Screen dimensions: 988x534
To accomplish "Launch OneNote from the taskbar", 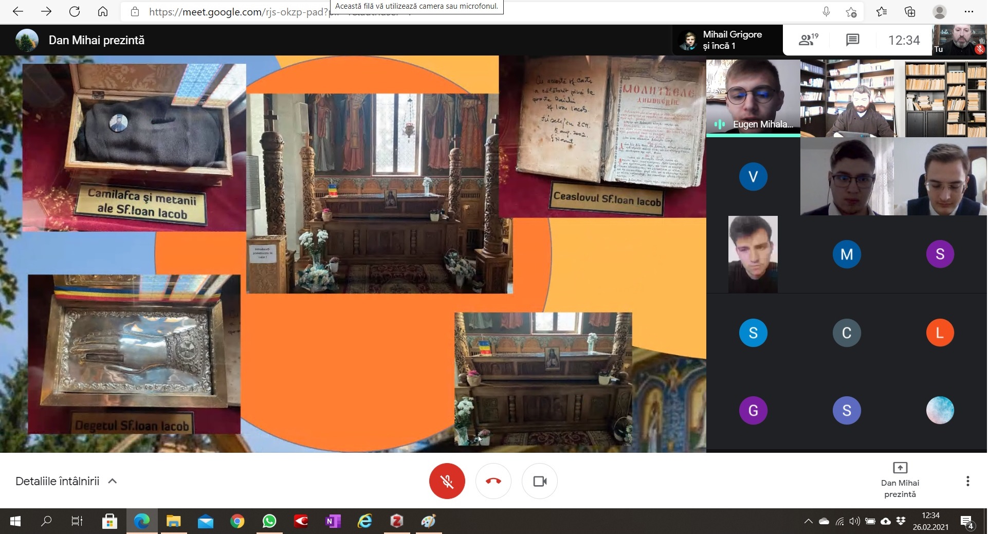I will click(333, 522).
